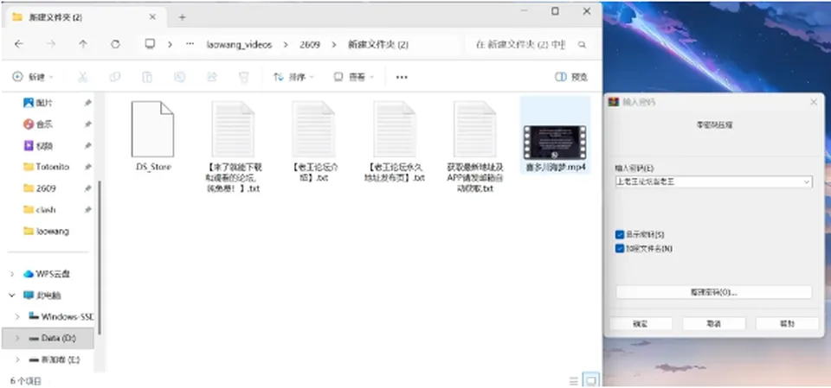Open chevron after laowang_videos breadcrumb
This screenshot has width=831, height=388.
pyautogui.click(x=286, y=45)
